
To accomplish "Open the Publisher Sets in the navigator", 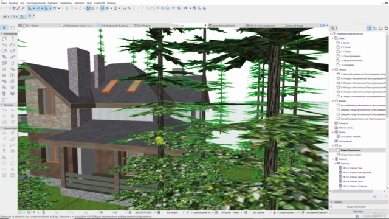I will (386, 29).
